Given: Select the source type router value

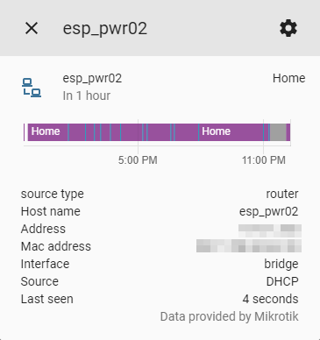Looking at the screenshot, I should pos(282,194).
